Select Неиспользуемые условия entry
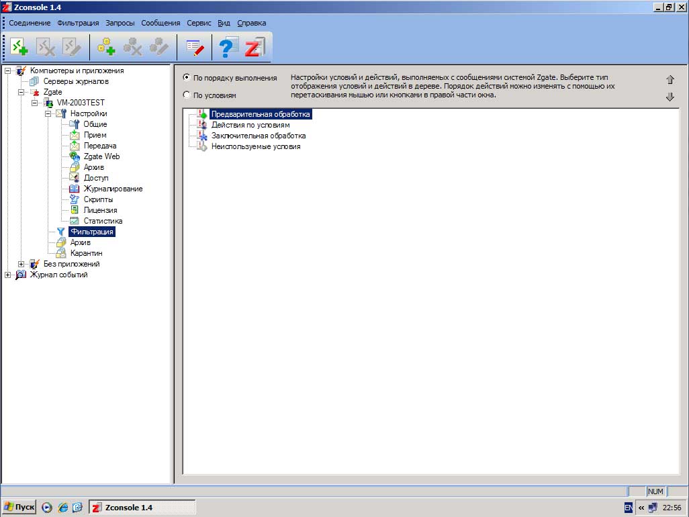Image resolution: width=689 pixels, height=517 pixels. (x=256, y=146)
